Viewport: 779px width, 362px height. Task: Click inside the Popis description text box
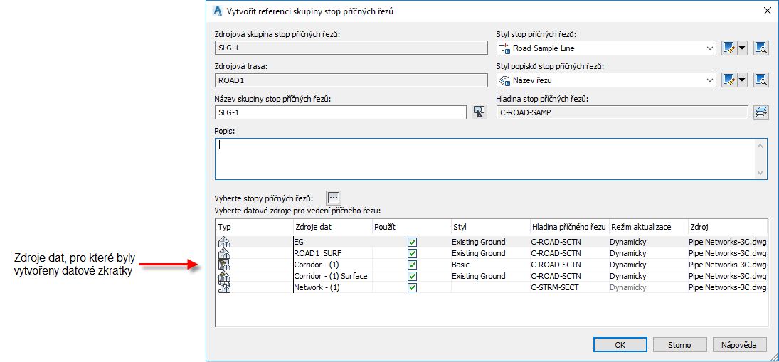coord(484,159)
